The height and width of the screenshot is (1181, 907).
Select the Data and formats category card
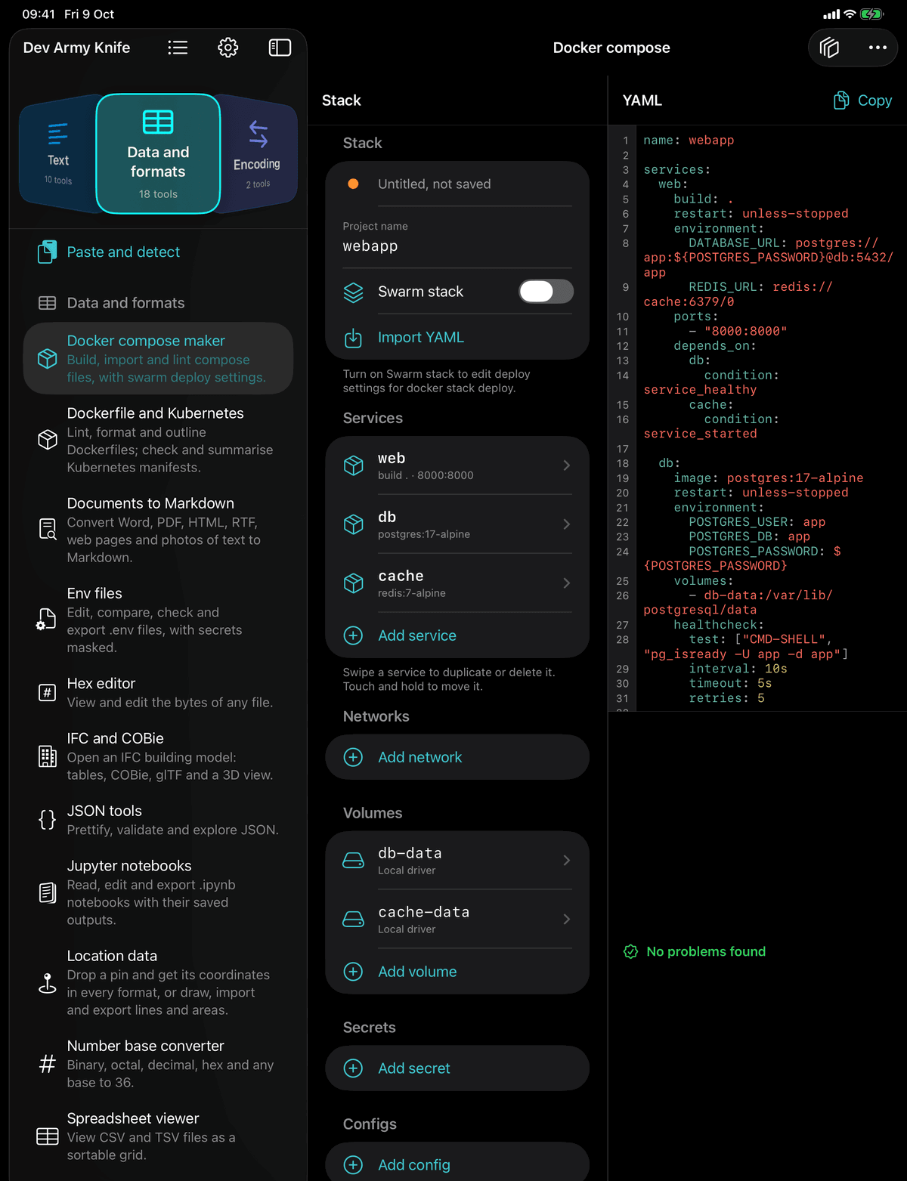pyautogui.click(x=158, y=154)
